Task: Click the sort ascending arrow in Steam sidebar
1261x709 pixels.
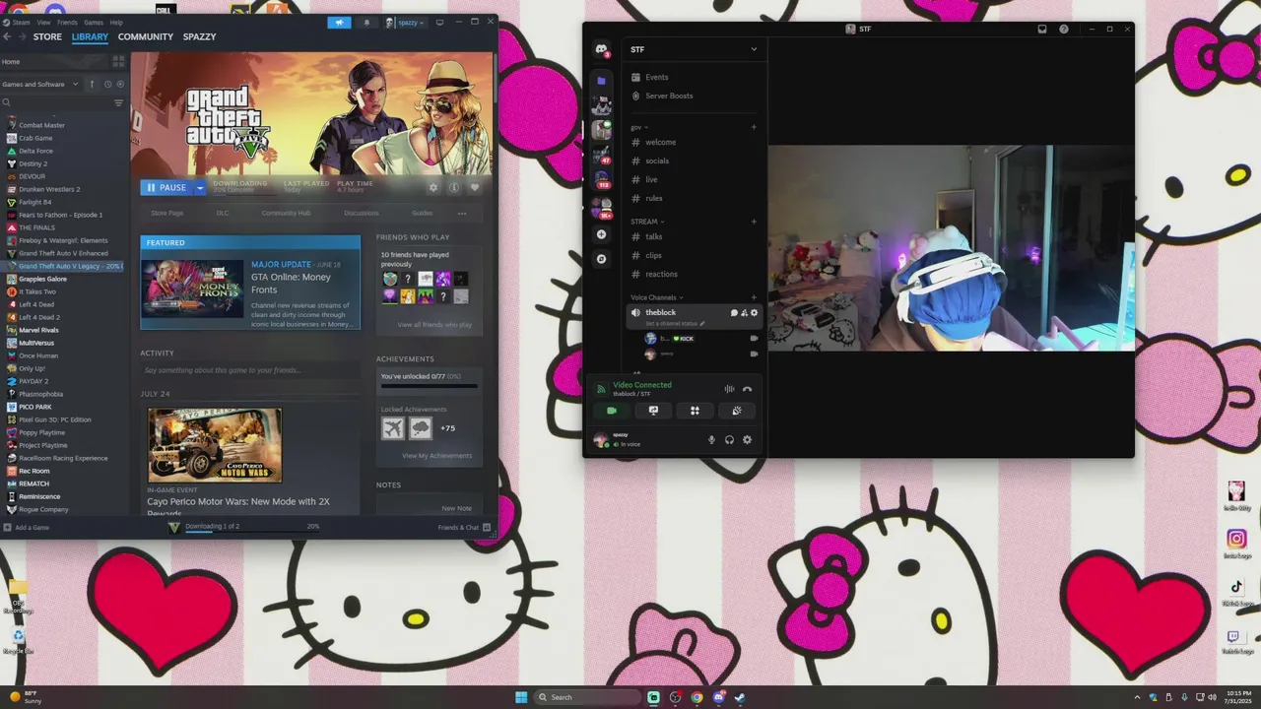Action: tap(92, 84)
